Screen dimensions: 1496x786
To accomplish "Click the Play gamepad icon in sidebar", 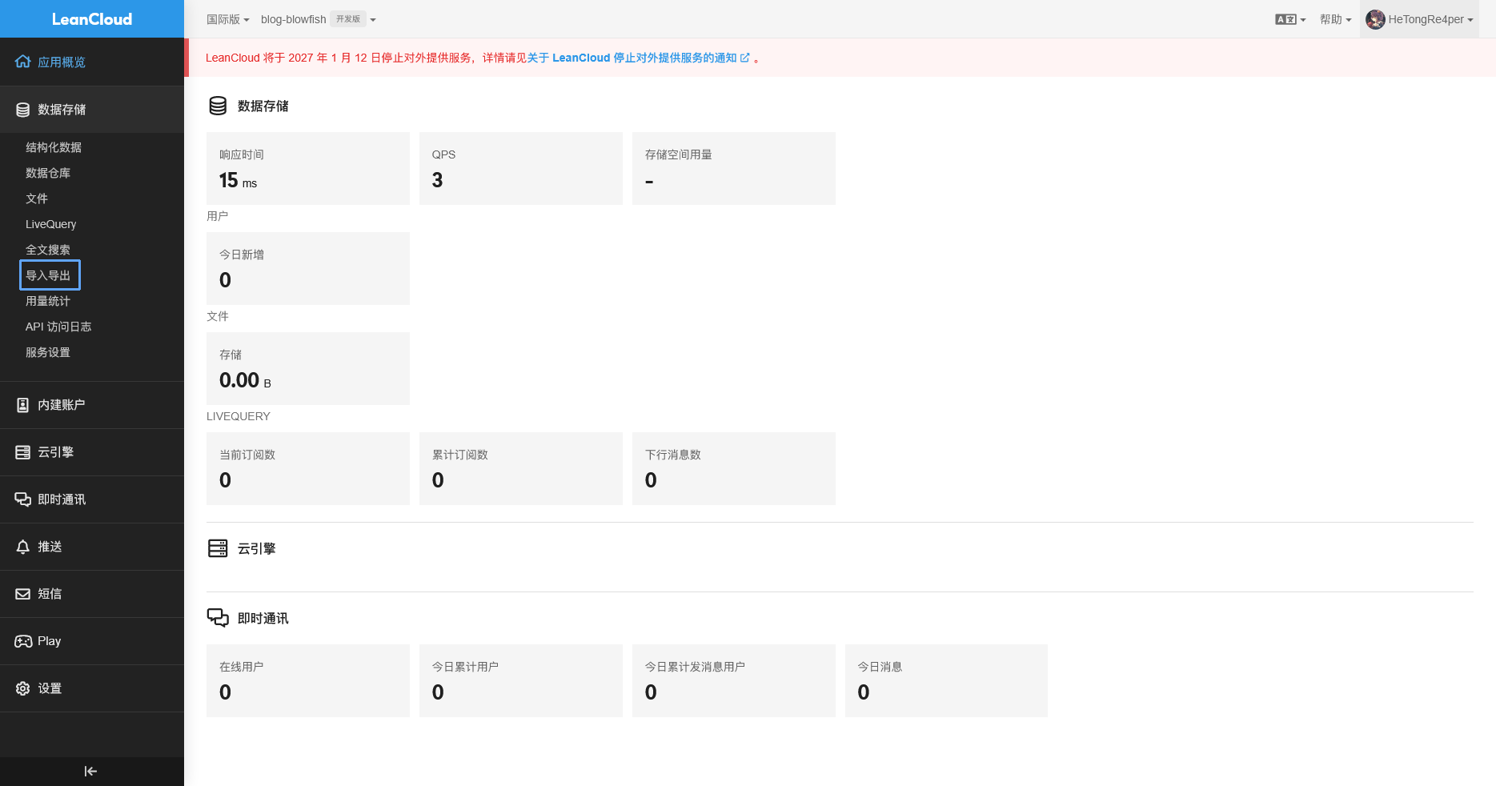I will click(22, 641).
